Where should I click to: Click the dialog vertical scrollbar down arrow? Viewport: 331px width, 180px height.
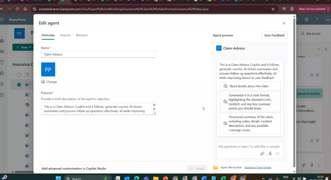tap(294, 172)
